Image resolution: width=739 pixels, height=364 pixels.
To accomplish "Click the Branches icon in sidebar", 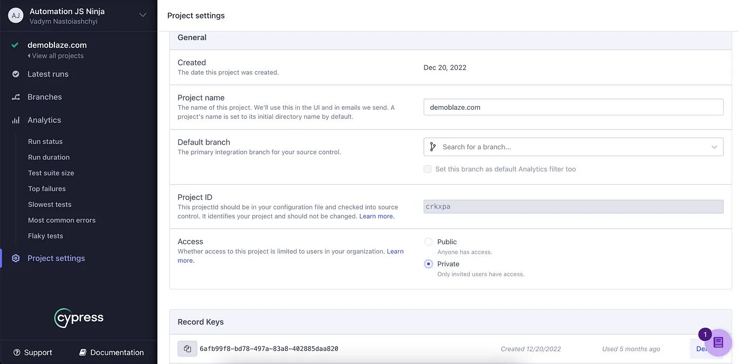I will (16, 97).
